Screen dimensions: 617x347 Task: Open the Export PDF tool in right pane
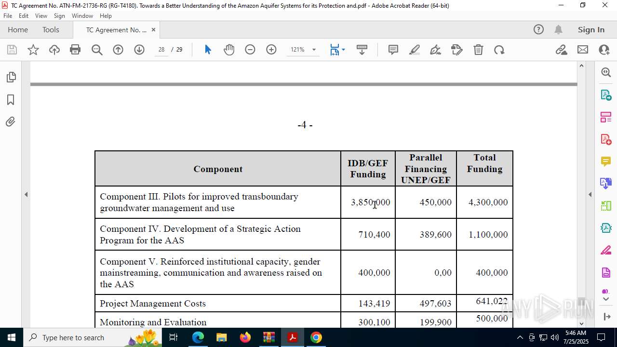tap(606, 95)
